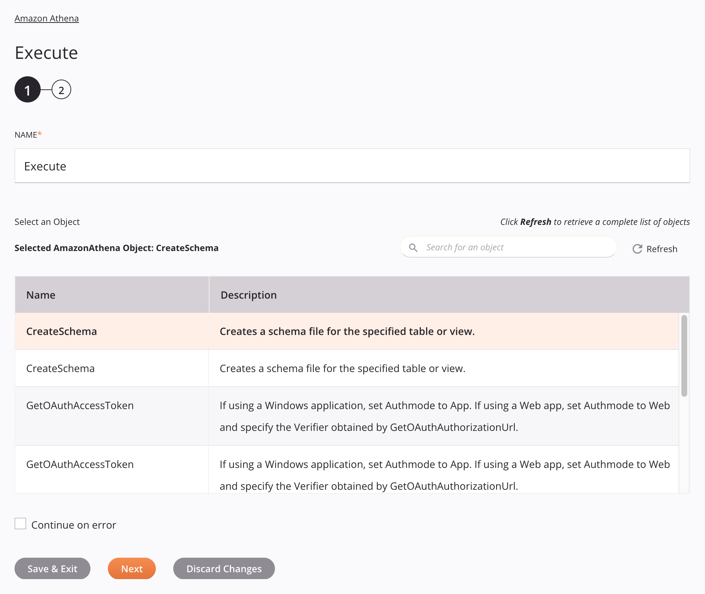This screenshot has width=705, height=594.
Task: Click the Description column header
Action: pos(449,295)
